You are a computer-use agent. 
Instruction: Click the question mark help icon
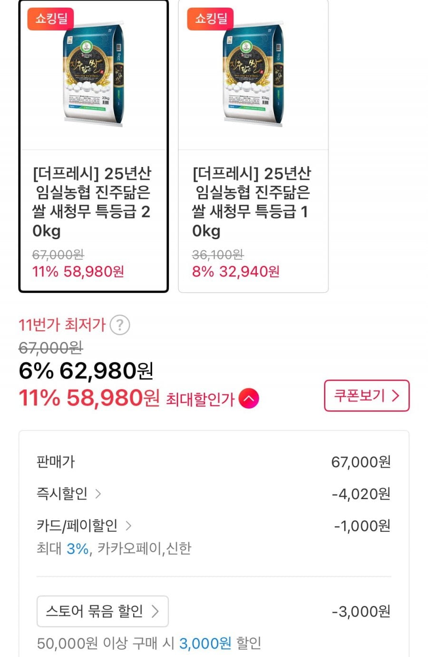[x=120, y=325]
